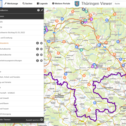
Task: Select orange marker beside Thüringer Wald label
Action: pyautogui.click(x=115, y=14)
